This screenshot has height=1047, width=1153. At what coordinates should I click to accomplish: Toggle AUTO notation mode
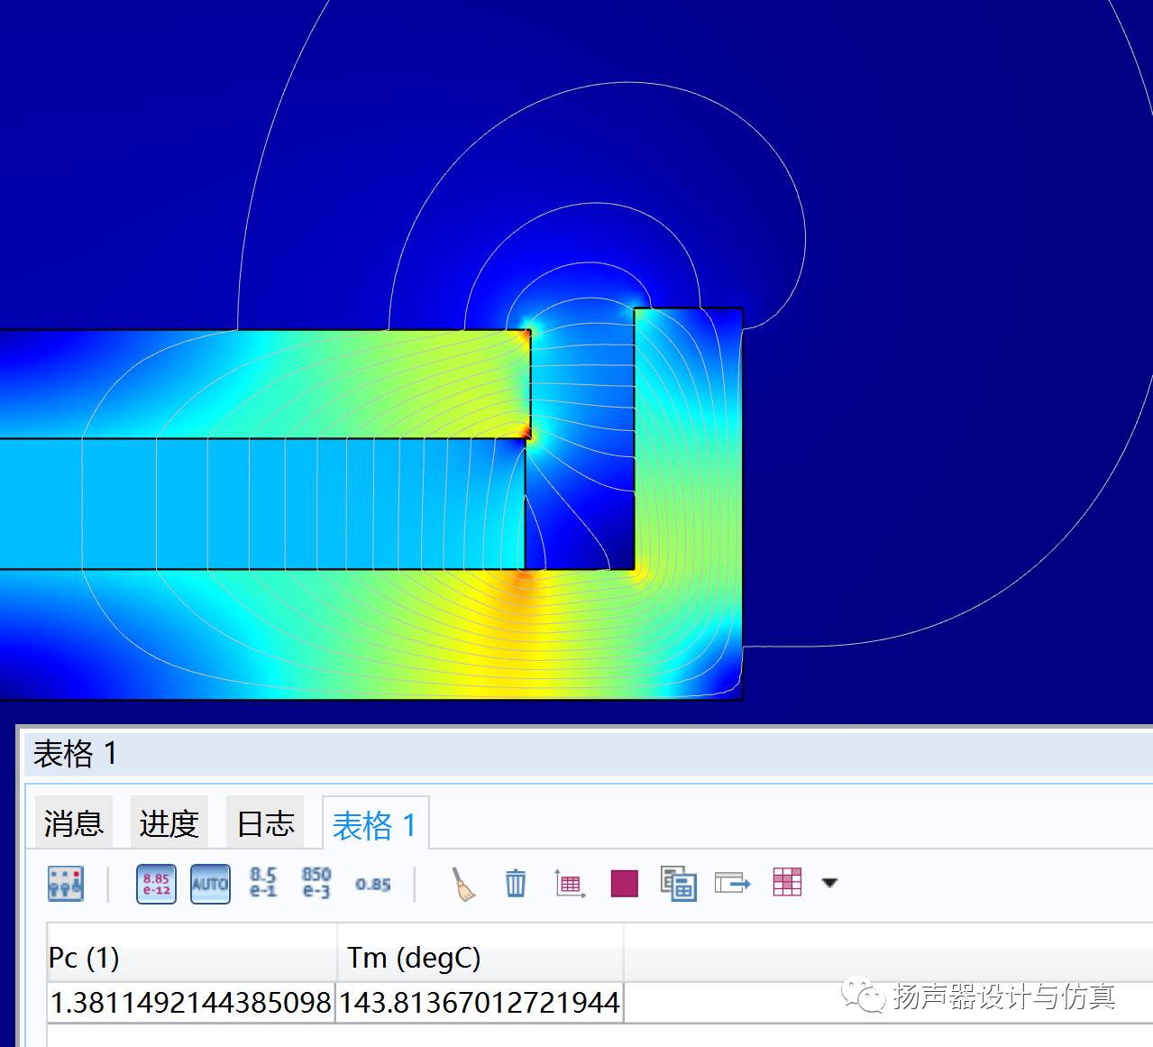click(x=210, y=884)
